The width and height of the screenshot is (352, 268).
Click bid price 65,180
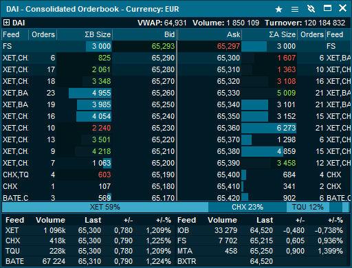[x=163, y=186]
